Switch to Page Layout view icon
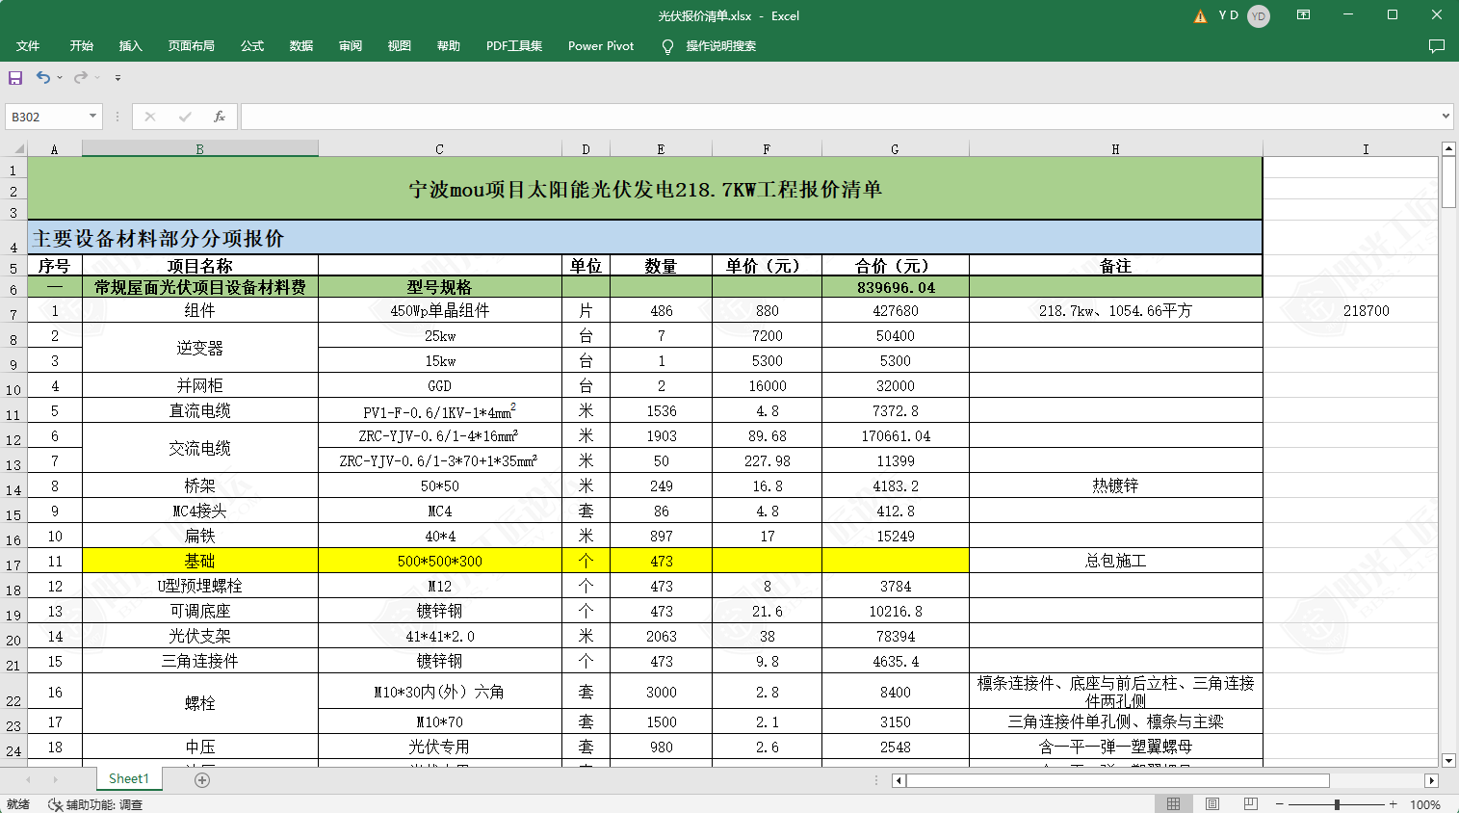 point(1212,803)
